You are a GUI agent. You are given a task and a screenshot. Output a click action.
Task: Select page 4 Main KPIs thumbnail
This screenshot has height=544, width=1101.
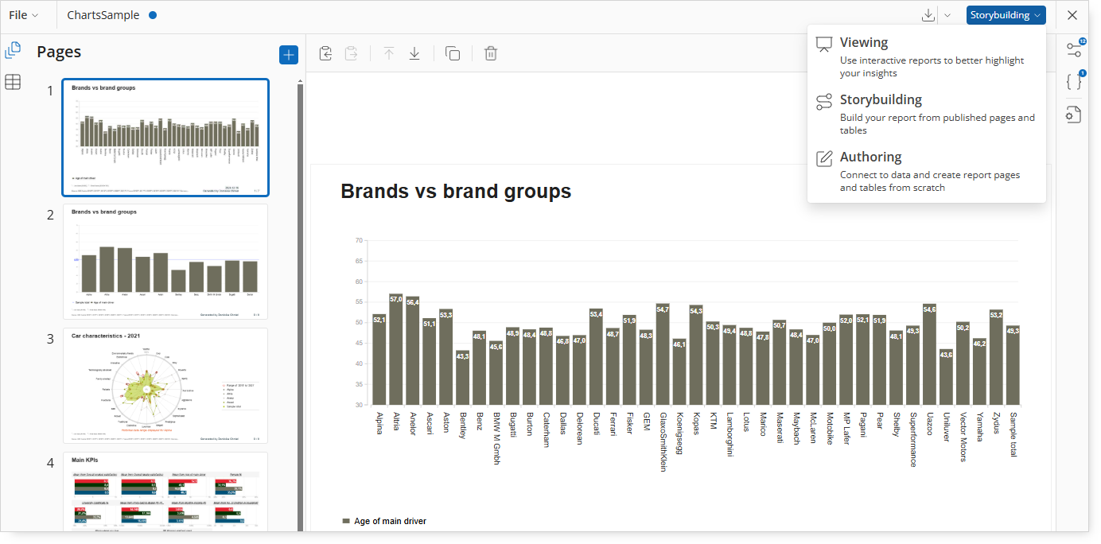click(x=165, y=492)
